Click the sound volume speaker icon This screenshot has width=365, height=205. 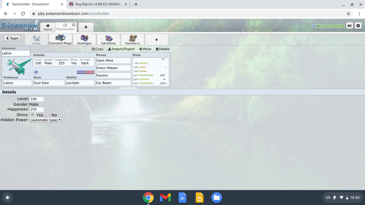coord(350,26)
